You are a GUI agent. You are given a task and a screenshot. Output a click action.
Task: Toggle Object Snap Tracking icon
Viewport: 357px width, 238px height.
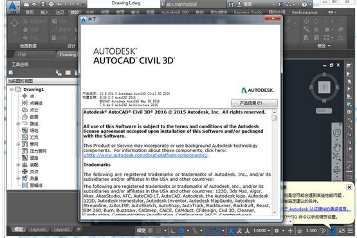(208, 231)
